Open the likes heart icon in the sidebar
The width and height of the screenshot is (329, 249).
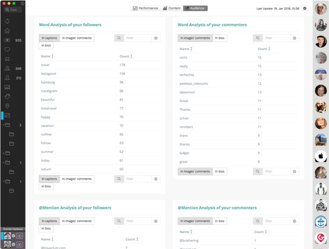[7, 50]
